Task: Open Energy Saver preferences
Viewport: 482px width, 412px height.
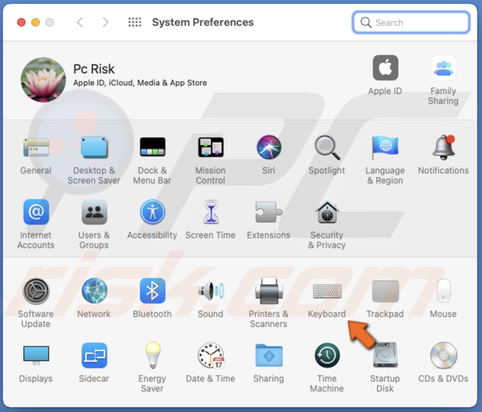Action: (152, 356)
